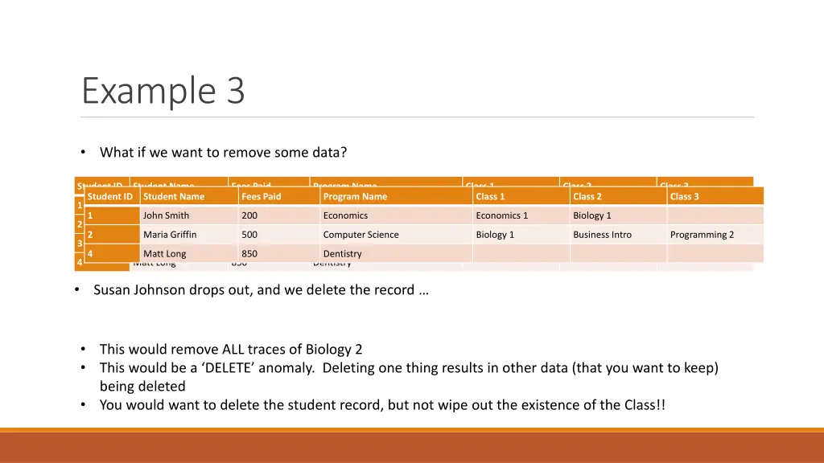This screenshot has width=824, height=463.
Task: Select the Computer Science program cell
Action: (396, 235)
